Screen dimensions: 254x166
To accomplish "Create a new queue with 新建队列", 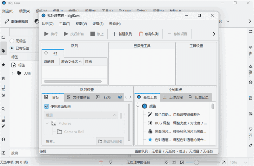I will [122, 34].
